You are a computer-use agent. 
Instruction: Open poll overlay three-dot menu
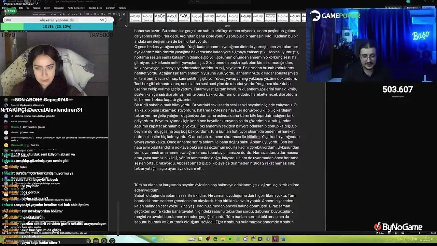[x=110, y=20]
